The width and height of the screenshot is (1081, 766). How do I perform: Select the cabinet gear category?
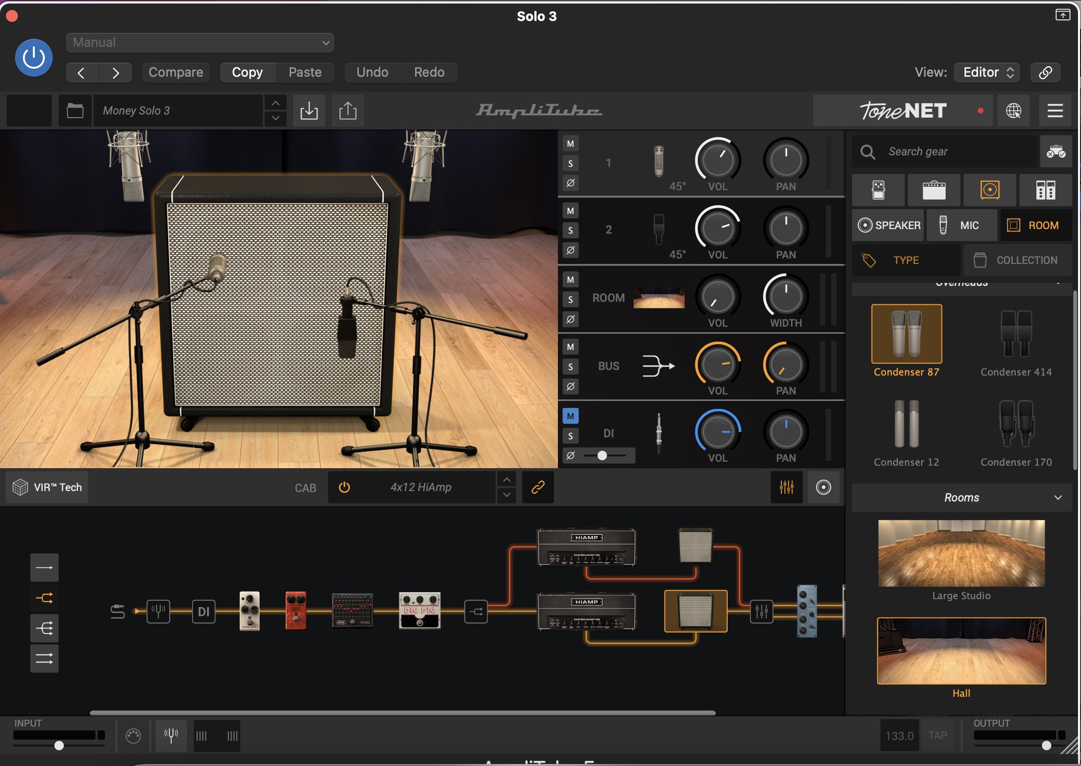click(989, 190)
